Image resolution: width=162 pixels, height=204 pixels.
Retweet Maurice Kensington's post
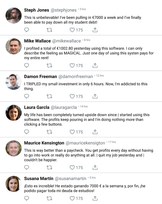[49, 167]
